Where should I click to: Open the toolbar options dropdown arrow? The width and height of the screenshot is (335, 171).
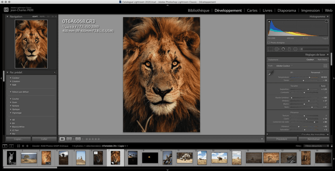point(262,139)
